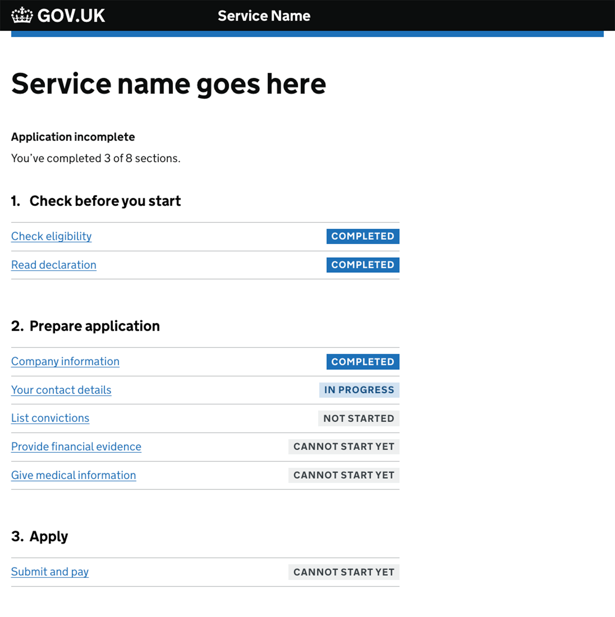Click Completed tag next to Read declaration
615x617 pixels.
tap(362, 265)
